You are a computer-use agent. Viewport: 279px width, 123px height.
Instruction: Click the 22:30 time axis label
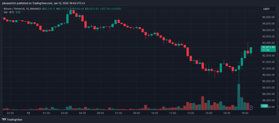[10, 113]
